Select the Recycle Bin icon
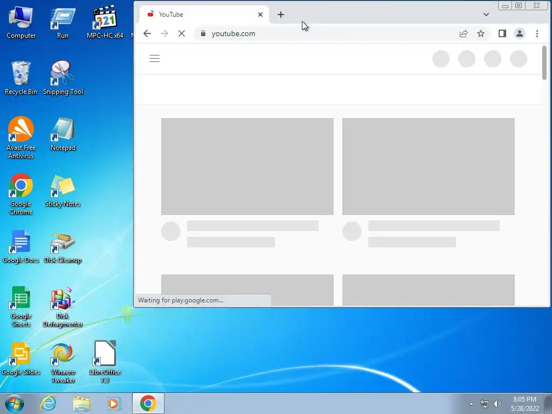552x414 pixels. pyautogui.click(x=21, y=78)
